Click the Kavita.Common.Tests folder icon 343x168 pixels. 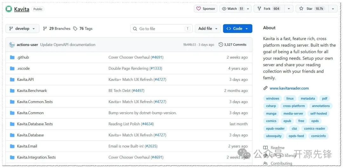click(12, 102)
